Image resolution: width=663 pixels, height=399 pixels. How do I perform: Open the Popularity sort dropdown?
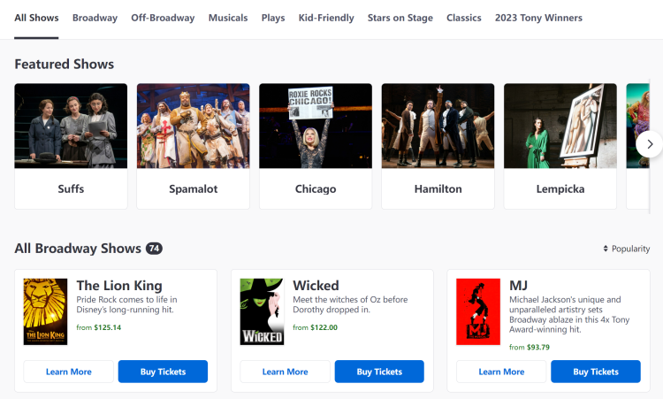pyautogui.click(x=626, y=249)
